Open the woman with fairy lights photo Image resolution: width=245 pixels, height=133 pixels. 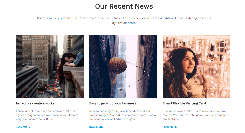click(x=196, y=66)
